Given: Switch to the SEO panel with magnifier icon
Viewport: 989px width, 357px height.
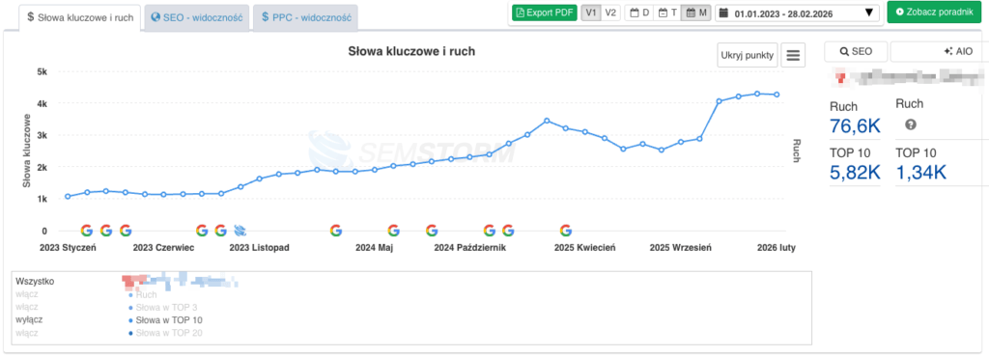Looking at the screenshot, I should (856, 52).
